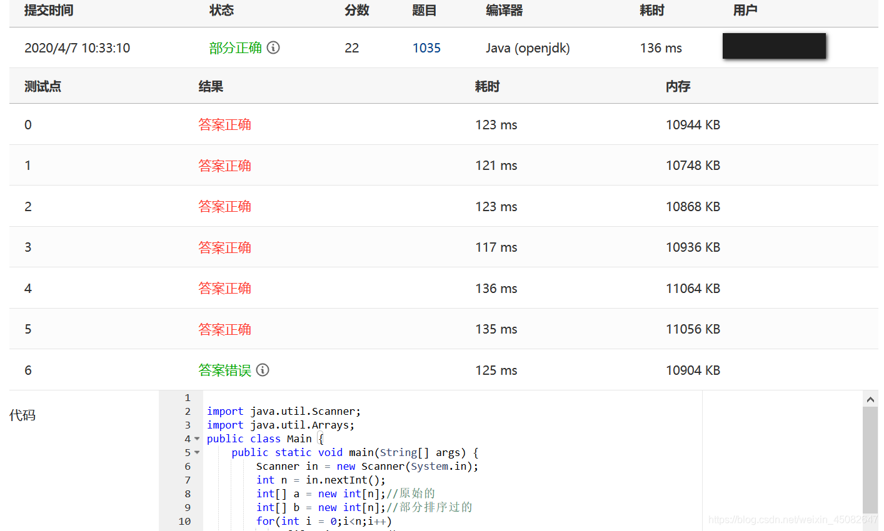Click memory value 10868 KB
884x531 pixels.
click(x=693, y=207)
